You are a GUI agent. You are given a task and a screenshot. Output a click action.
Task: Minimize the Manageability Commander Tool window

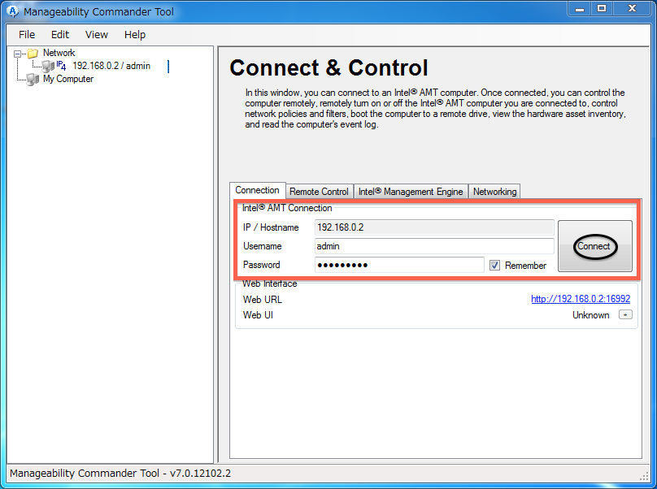(x=580, y=9)
